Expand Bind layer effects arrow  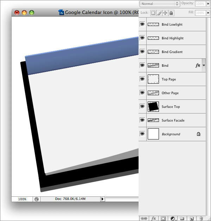tap(204, 66)
